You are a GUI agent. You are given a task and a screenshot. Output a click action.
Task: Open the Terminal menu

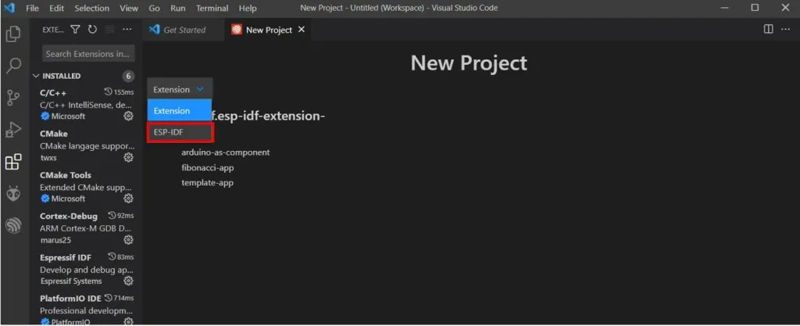pyautogui.click(x=212, y=8)
